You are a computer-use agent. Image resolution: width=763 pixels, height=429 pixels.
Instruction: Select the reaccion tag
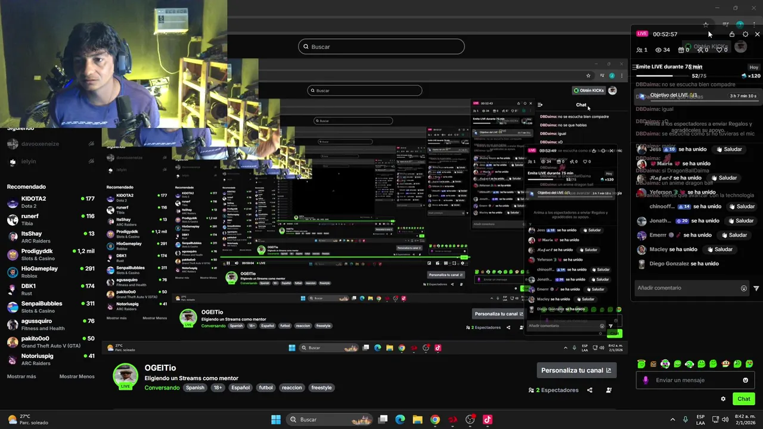click(x=292, y=388)
